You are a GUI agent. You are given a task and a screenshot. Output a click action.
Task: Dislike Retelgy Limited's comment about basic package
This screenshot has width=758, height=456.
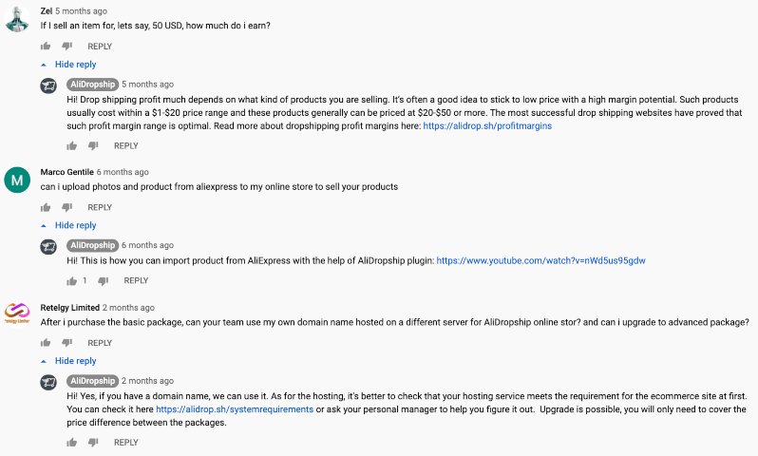click(x=66, y=343)
